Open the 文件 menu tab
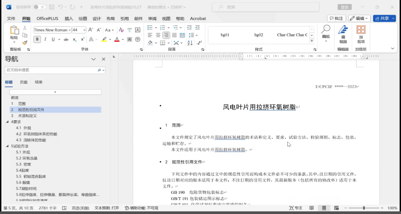This screenshot has height=214, width=401. point(11,19)
